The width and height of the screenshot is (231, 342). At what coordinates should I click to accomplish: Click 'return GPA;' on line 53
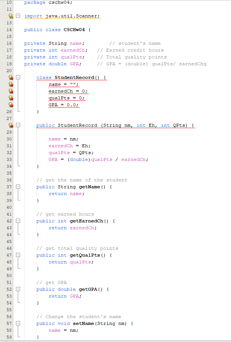click(65, 296)
